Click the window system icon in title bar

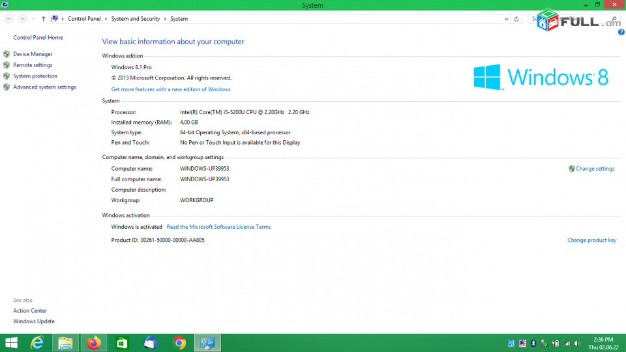[5, 5]
